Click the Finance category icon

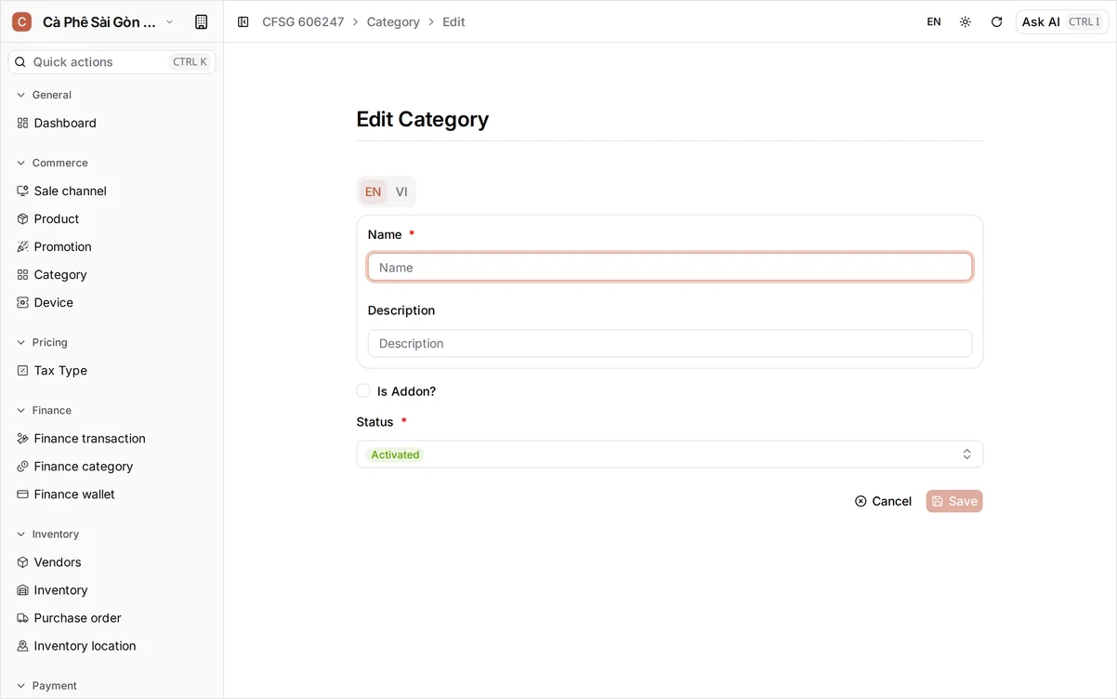click(23, 466)
